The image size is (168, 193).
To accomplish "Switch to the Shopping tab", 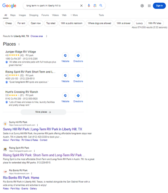I will [33, 15].
